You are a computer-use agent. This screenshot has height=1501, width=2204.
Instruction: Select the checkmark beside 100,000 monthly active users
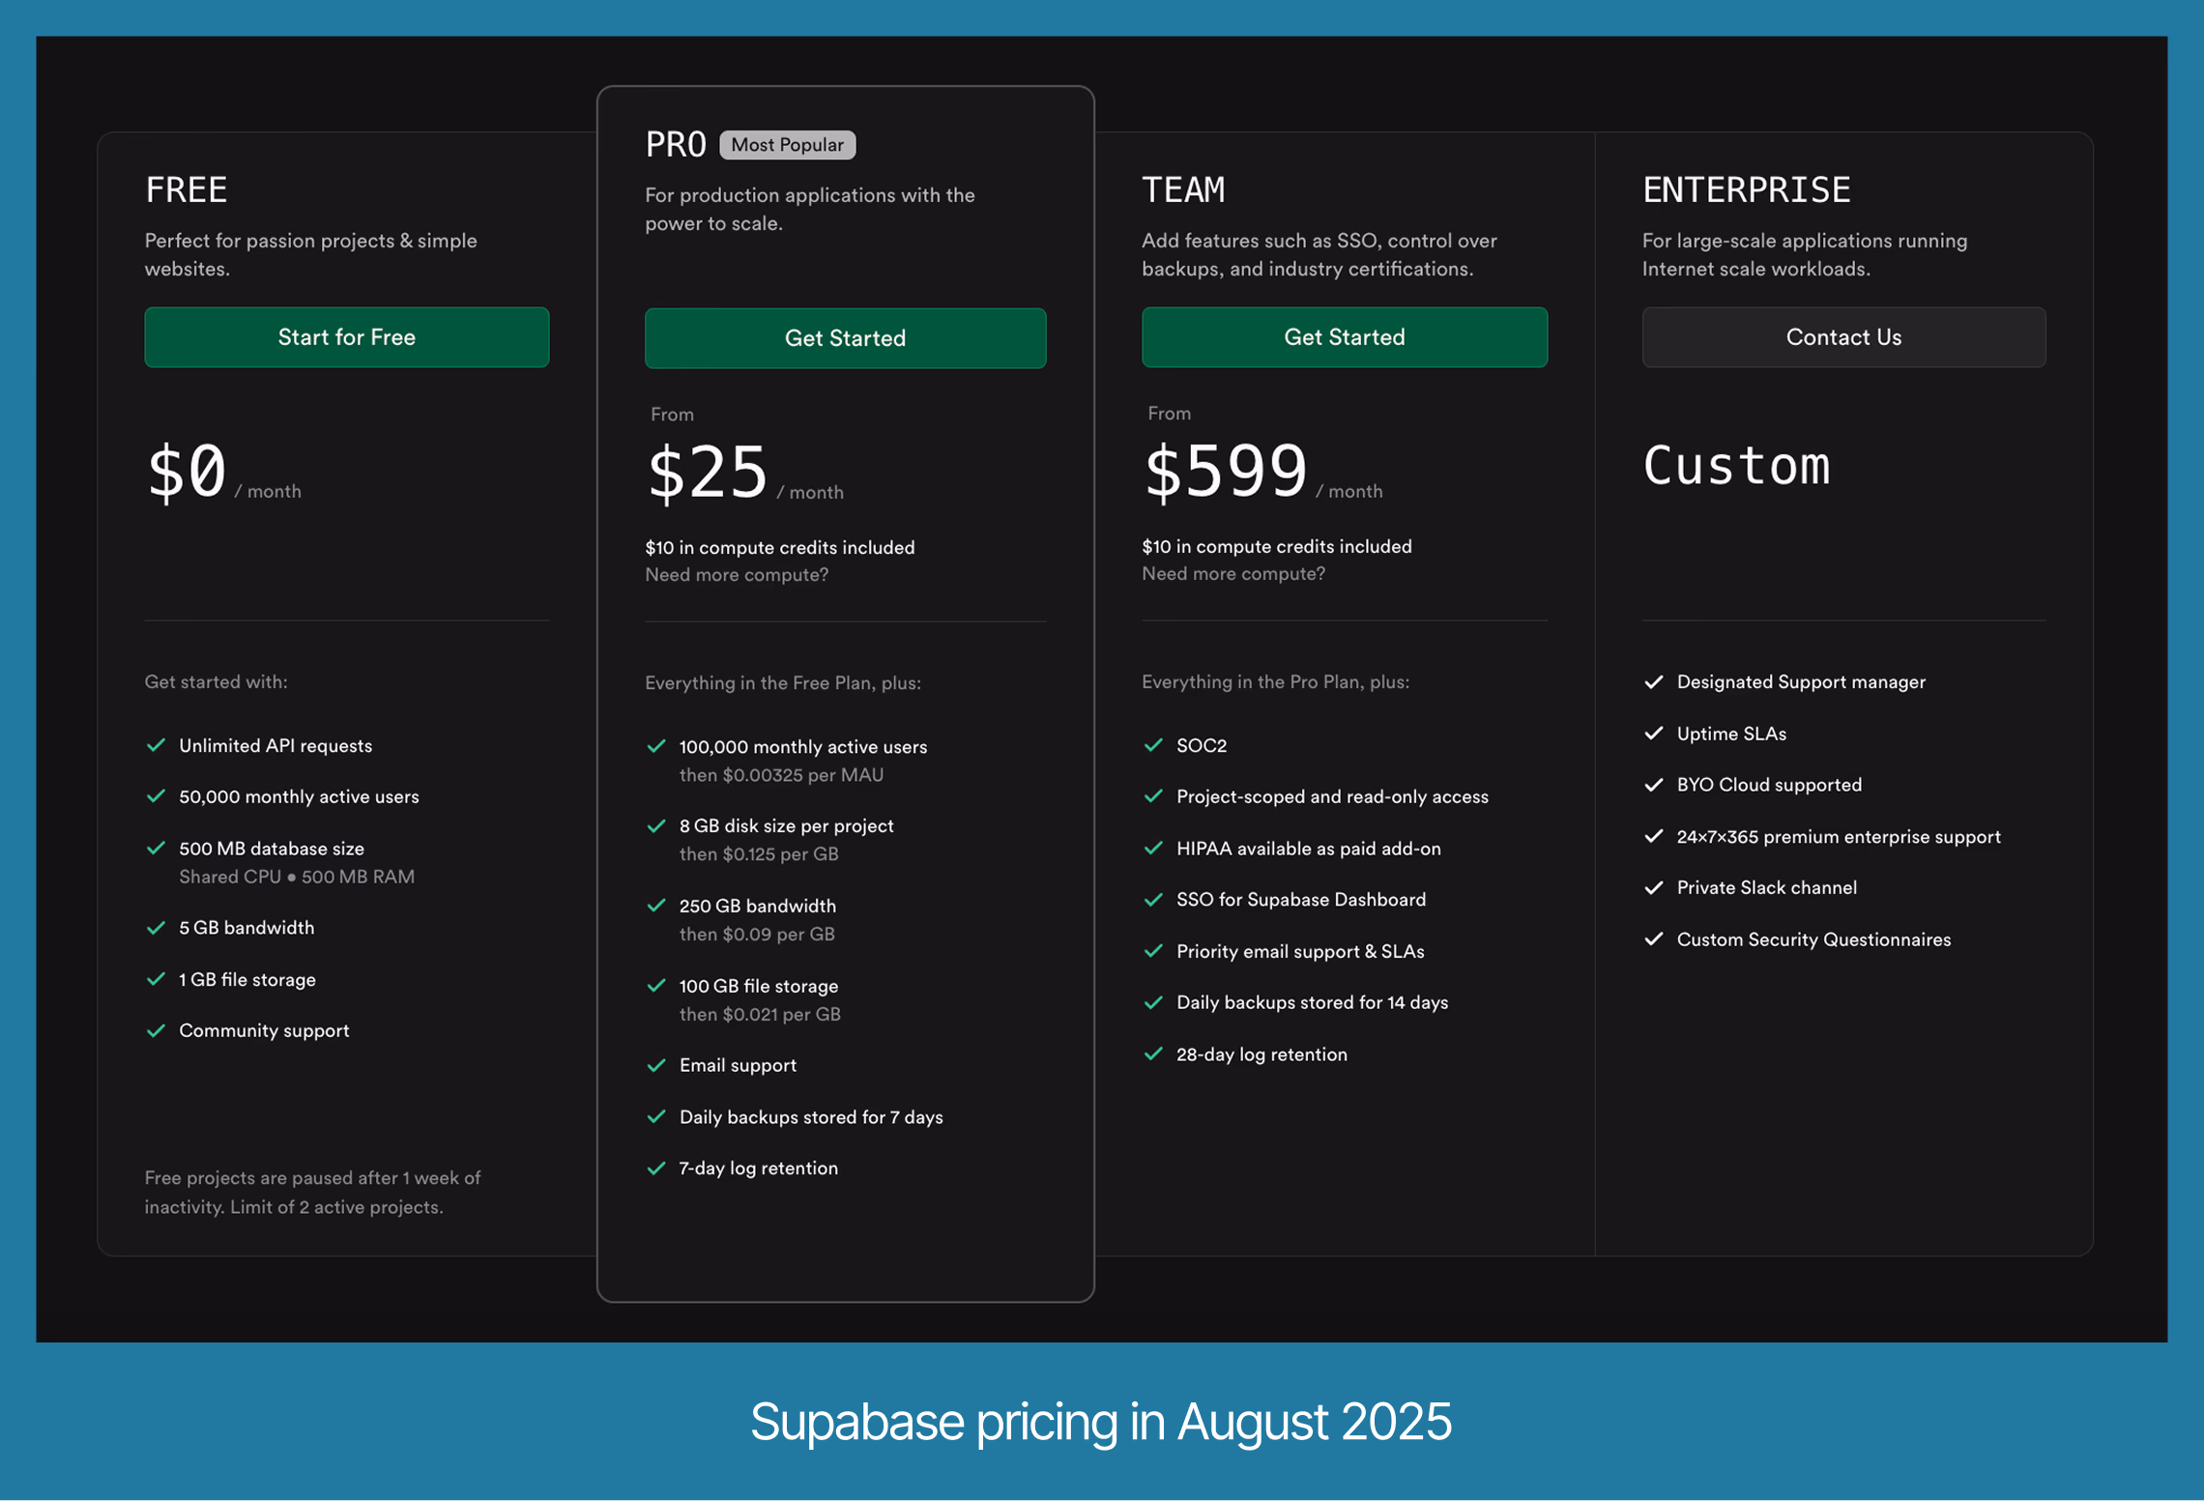(x=656, y=746)
